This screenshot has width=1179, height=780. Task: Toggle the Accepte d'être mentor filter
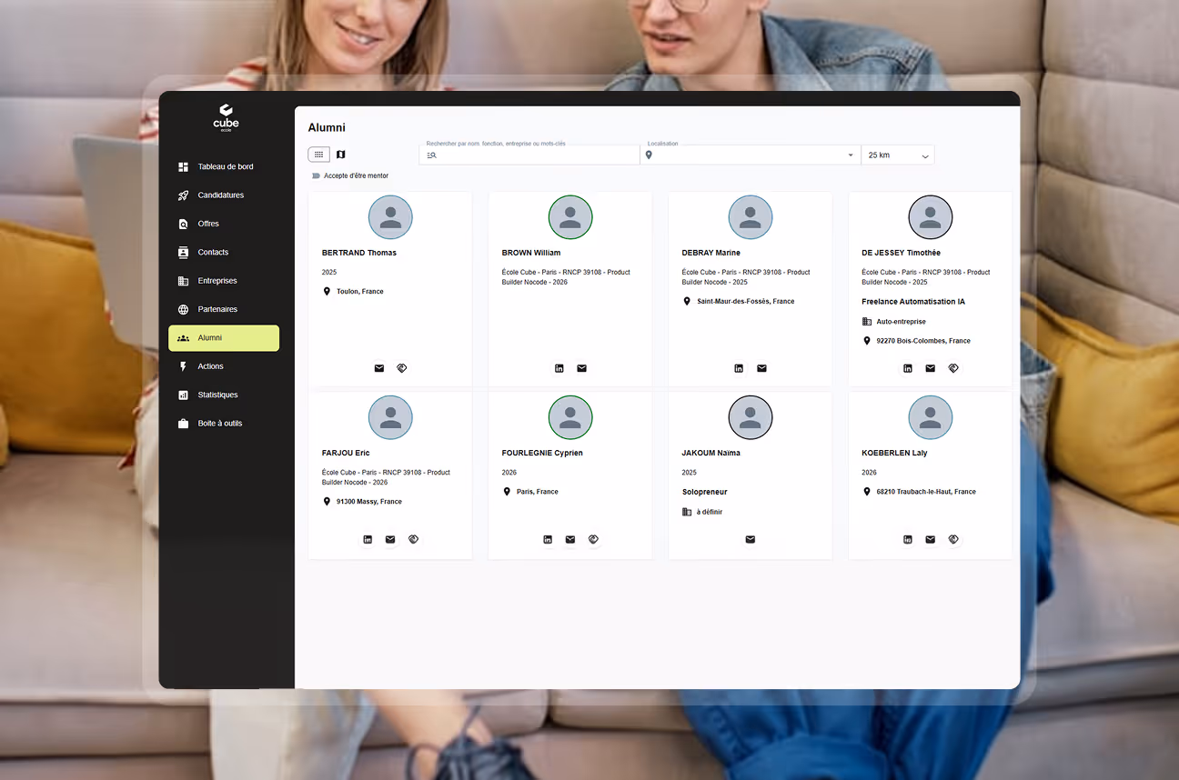317,175
